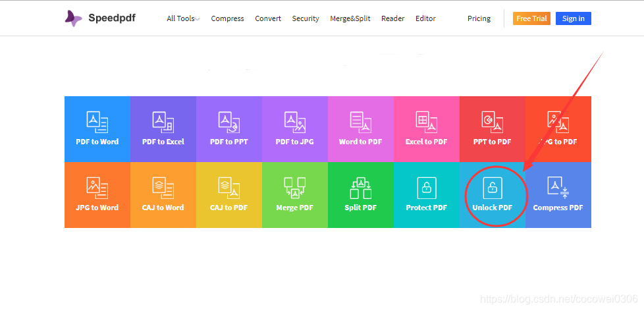644x311 pixels.
Task: Open the CAJ to Word converter
Action: (163, 194)
